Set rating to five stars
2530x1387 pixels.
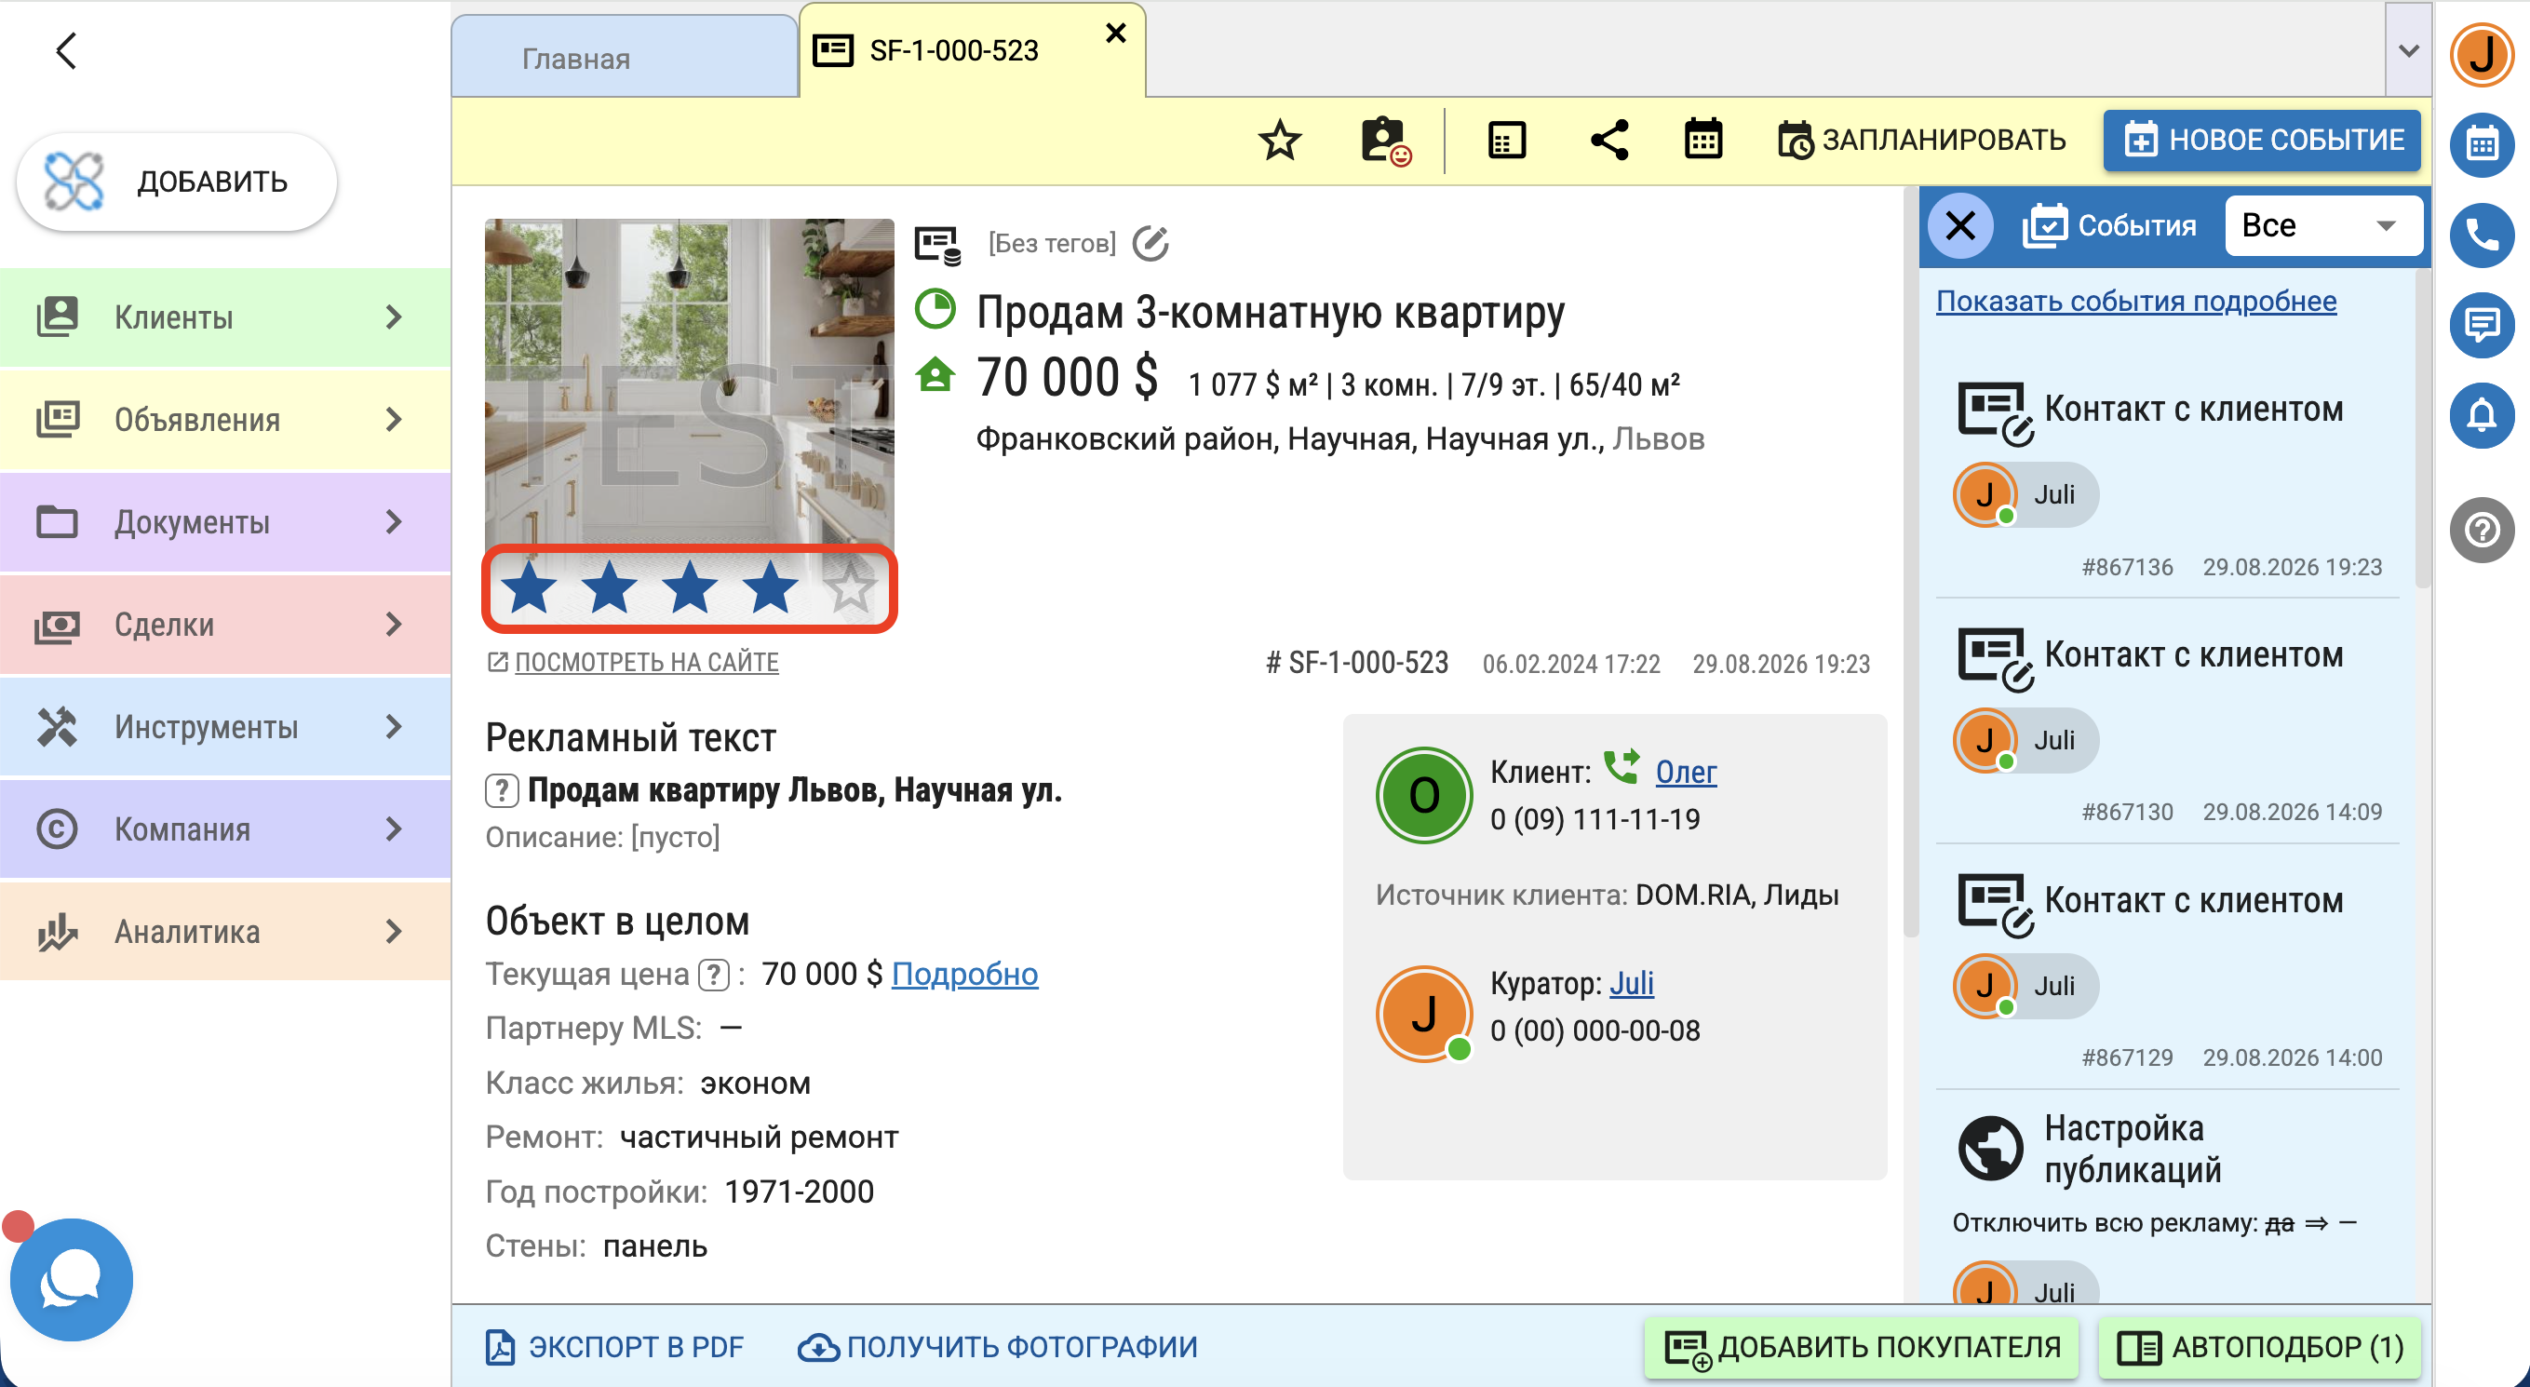tap(851, 587)
